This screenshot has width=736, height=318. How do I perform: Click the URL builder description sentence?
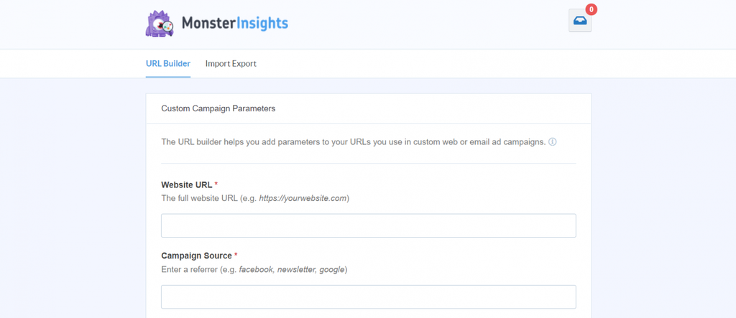pos(354,141)
